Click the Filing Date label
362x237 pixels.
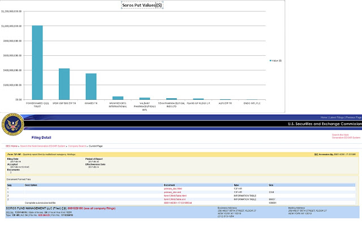click(x=12, y=159)
